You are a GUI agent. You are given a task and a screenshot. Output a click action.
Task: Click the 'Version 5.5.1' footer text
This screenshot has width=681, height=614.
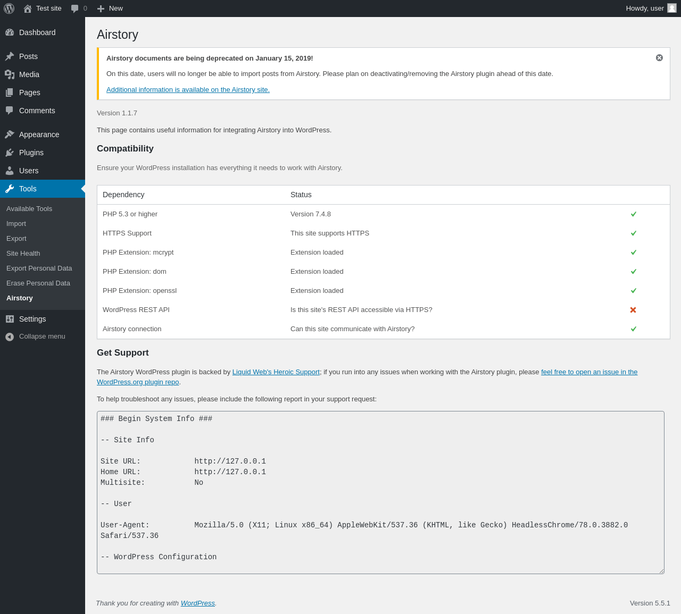tap(650, 603)
